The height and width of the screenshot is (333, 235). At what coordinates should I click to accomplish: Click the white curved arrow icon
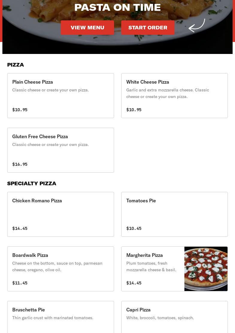[x=197, y=25]
